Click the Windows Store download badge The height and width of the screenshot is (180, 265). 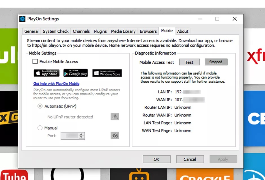coord(107,73)
